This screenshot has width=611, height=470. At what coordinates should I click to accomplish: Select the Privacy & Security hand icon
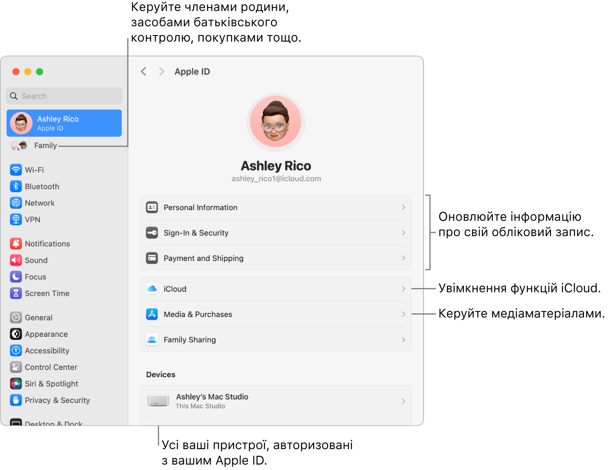16,400
